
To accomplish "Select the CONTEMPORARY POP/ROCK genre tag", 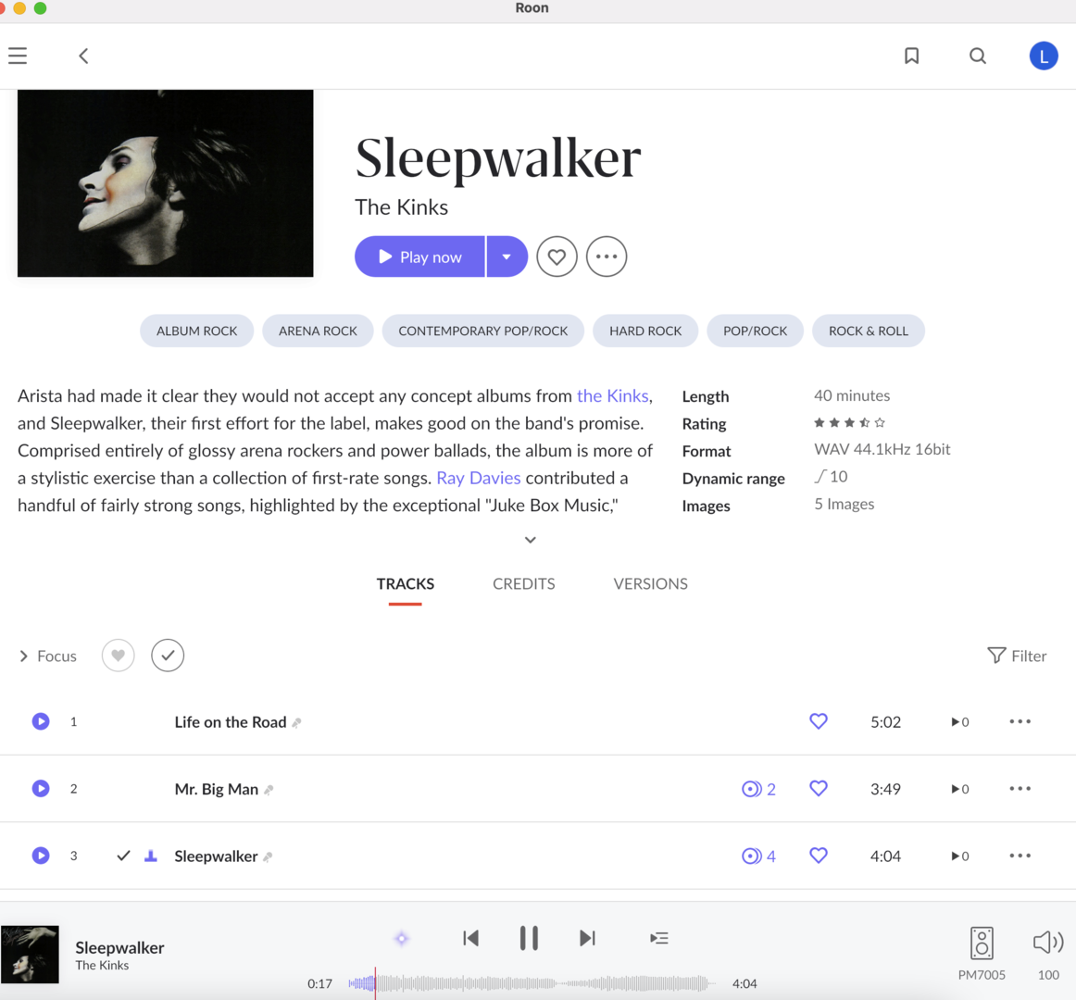I will (483, 331).
